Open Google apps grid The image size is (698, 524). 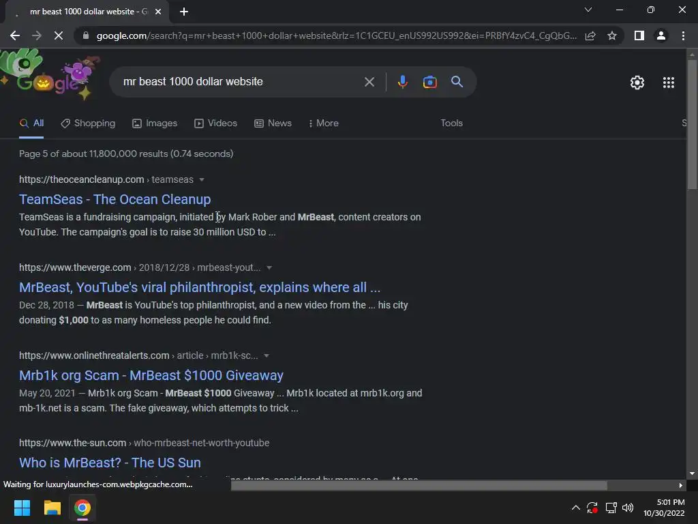(668, 83)
